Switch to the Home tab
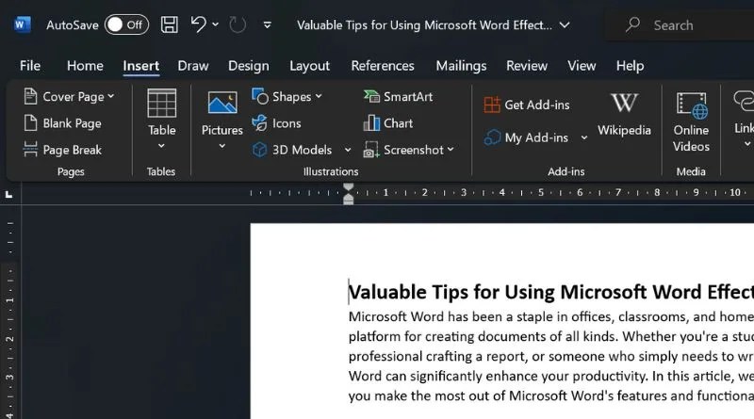Image resolution: width=754 pixels, height=419 pixels. pos(85,66)
